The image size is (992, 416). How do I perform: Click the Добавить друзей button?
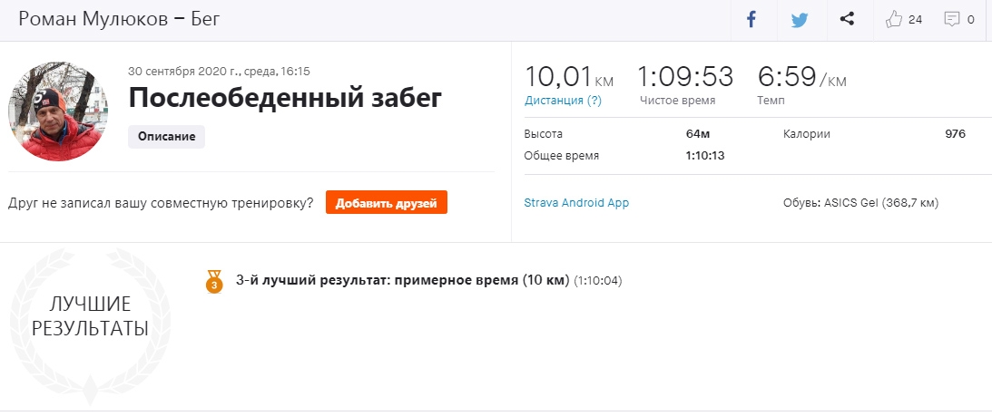tap(387, 203)
